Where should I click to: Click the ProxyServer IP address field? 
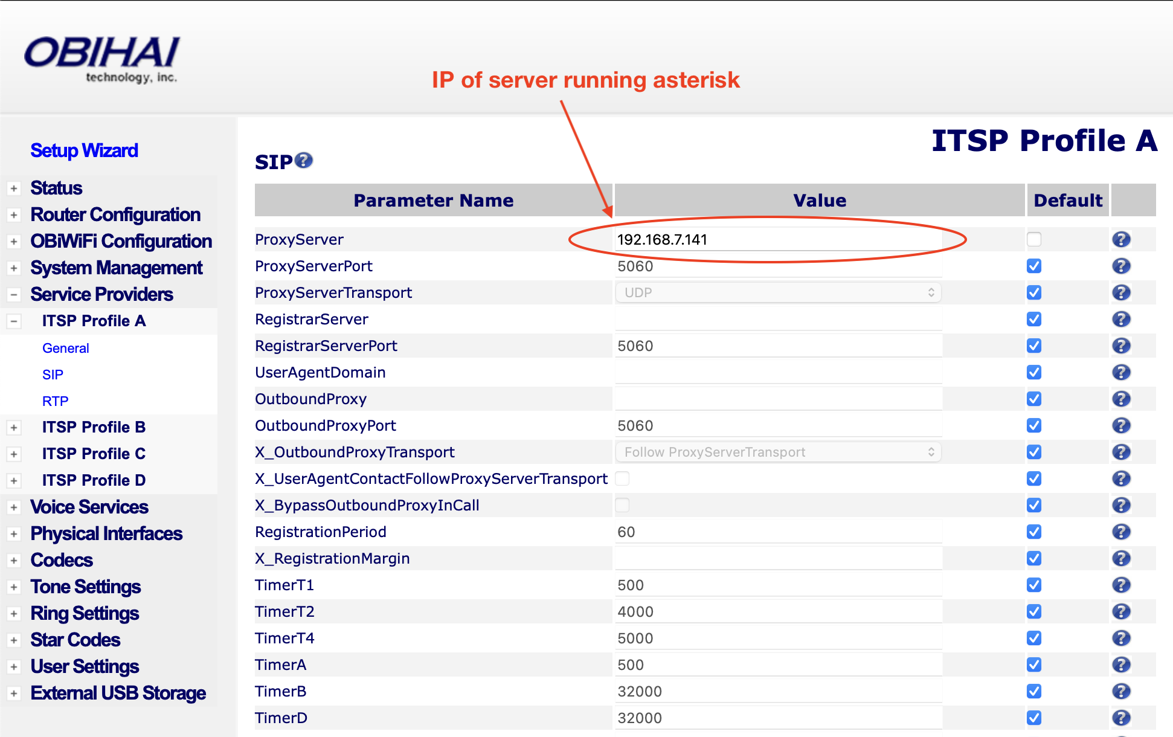pyautogui.click(x=778, y=239)
